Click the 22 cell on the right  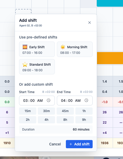click(x=105, y=123)
